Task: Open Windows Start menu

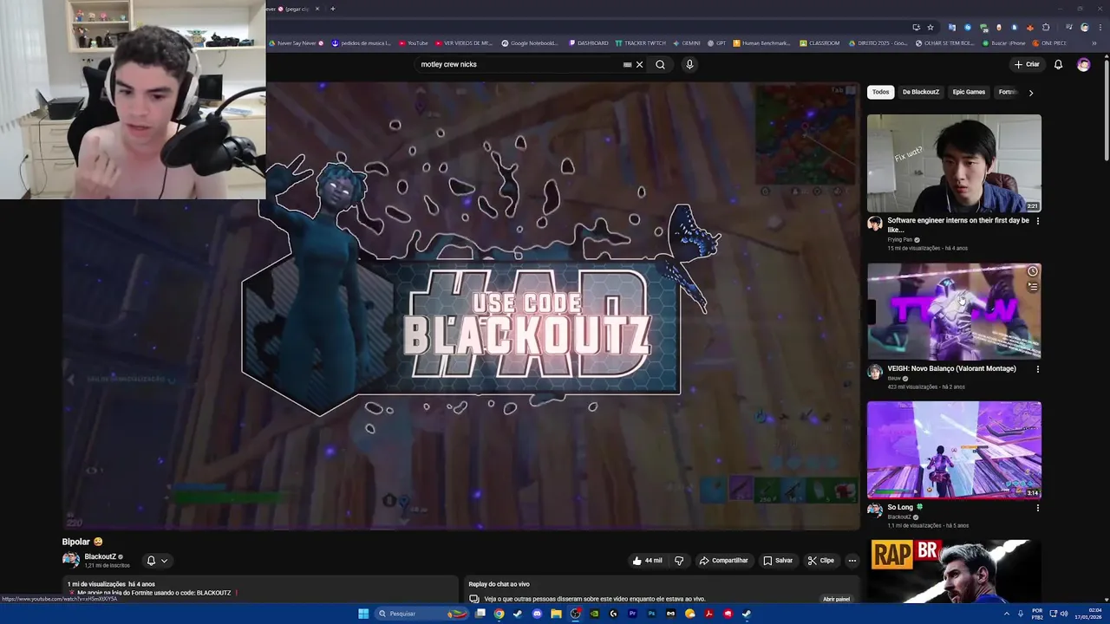Action: (363, 614)
